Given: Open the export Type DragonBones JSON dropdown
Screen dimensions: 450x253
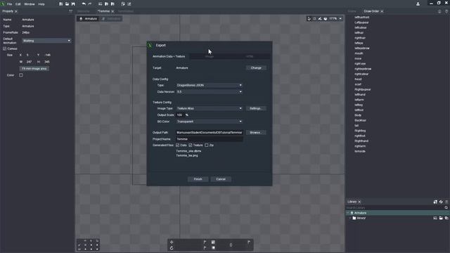Looking at the screenshot, I should coord(210,85).
